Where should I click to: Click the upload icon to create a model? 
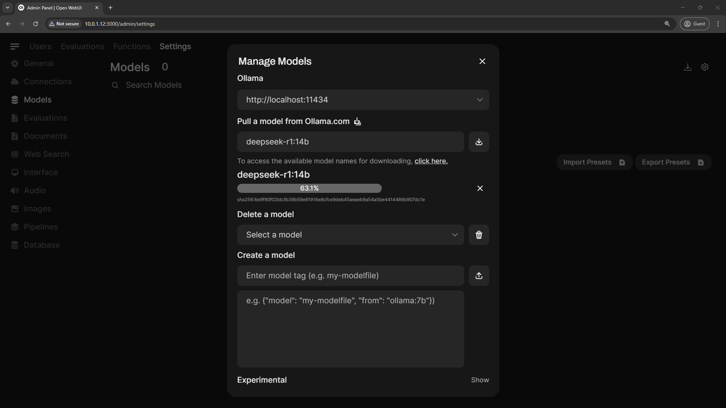click(x=478, y=275)
